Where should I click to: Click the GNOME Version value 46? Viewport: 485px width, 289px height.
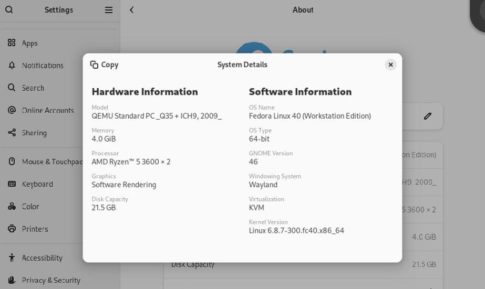253,162
